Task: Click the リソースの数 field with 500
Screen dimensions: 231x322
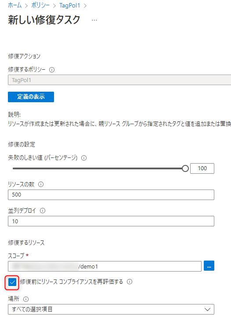Action: coord(111,195)
